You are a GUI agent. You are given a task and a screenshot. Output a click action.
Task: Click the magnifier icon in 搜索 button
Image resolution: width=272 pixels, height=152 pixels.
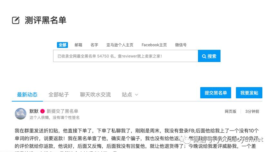204,56
